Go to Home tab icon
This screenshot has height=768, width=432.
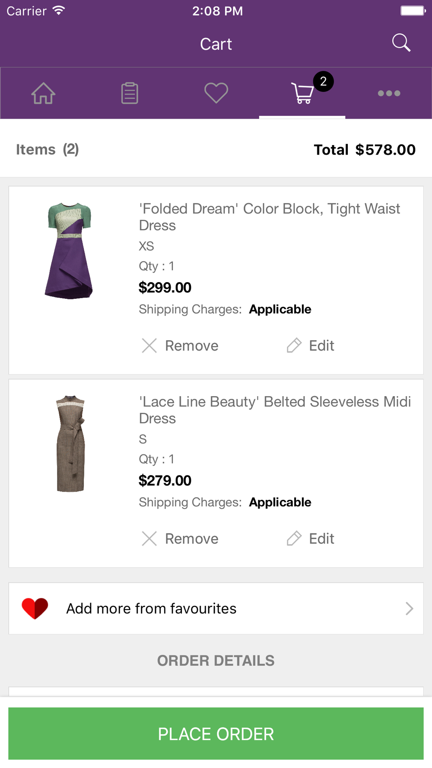[43, 93]
